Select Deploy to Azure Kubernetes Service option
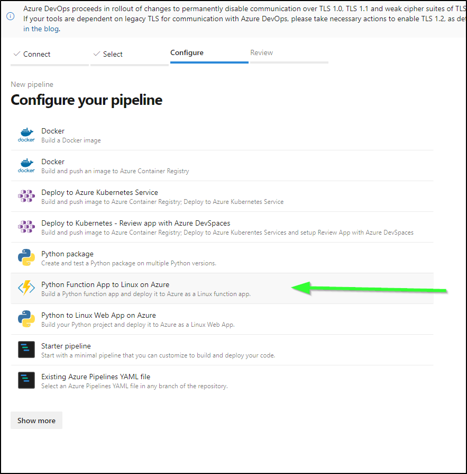 (222, 196)
